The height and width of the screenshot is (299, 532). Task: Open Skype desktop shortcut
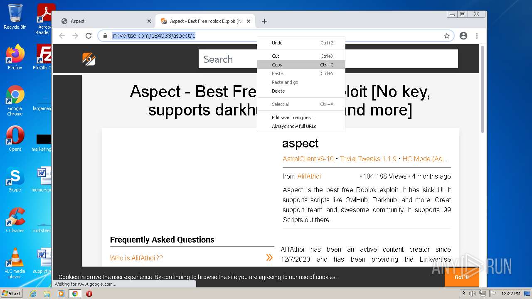click(15, 179)
